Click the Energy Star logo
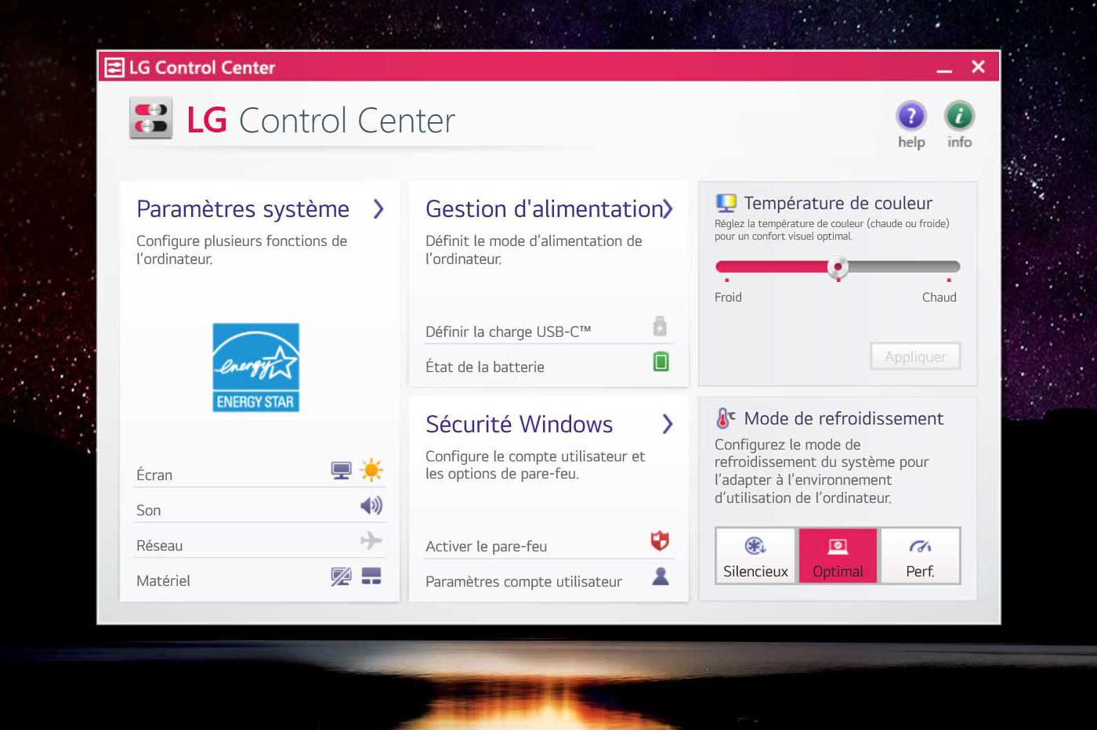 click(256, 367)
